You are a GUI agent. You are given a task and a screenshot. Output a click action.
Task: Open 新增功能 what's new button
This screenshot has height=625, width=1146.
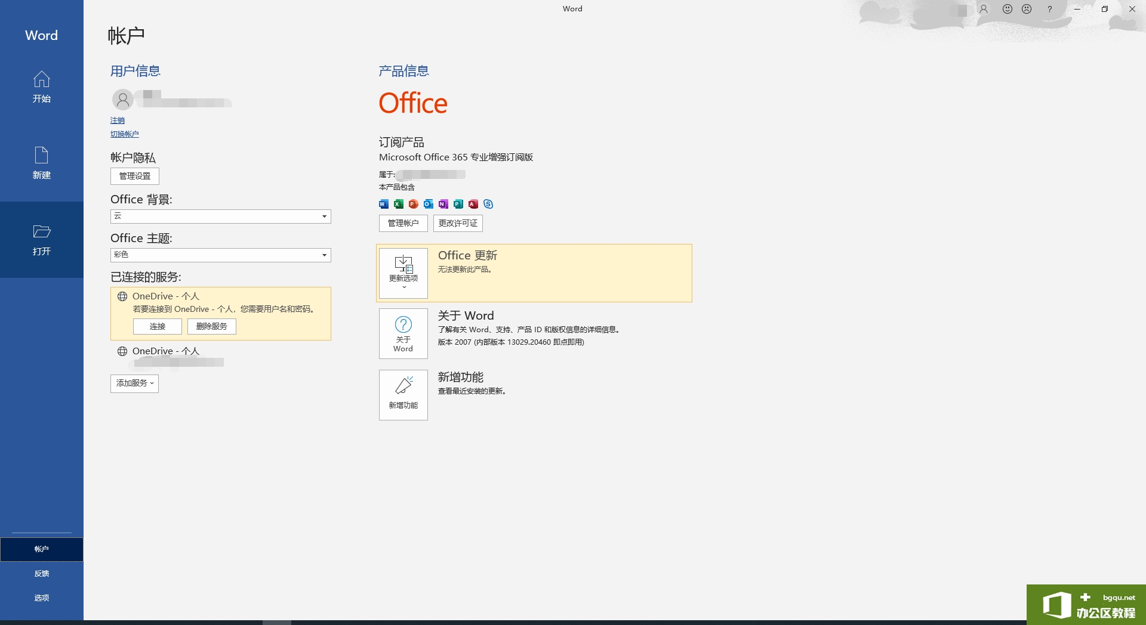(403, 395)
